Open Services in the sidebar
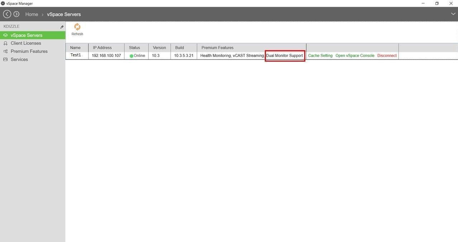 [19, 60]
